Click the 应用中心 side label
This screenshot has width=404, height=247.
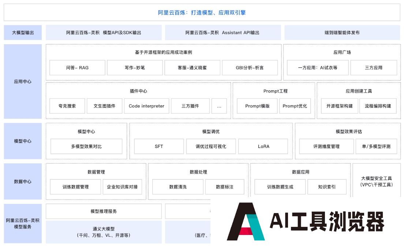tap(23, 81)
